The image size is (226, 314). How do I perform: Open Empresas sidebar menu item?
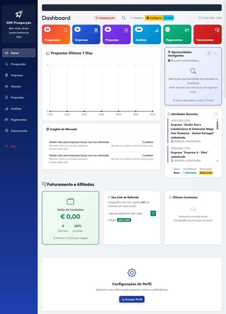coord(19,75)
